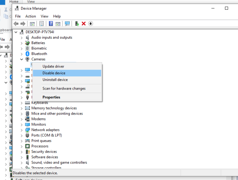Select Scan for hardware changes menu entry

point(67,89)
